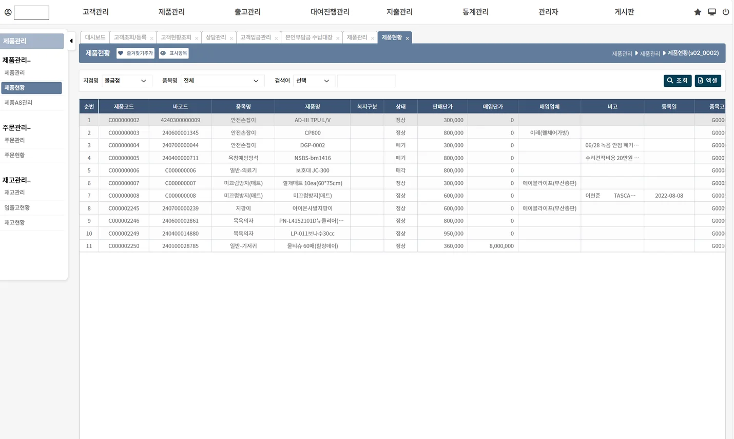The height and width of the screenshot is (439, 734).
Task: Switch to the 고객입금관리 tab
Action: coord(255,37)
